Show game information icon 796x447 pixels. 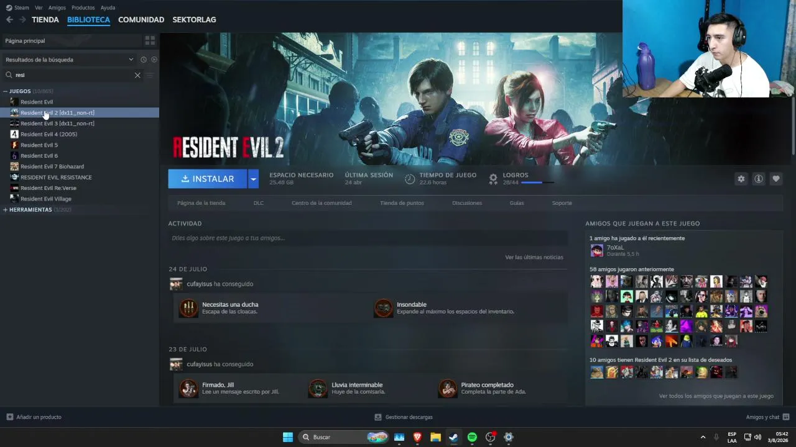(759, 179)
